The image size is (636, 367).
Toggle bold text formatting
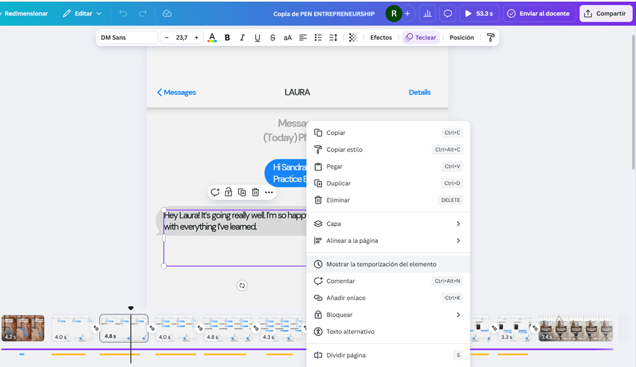tap(227, 38)
